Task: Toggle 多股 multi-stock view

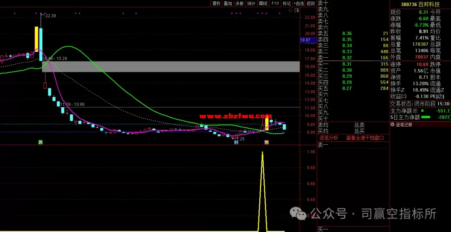Action: [239, 3]
